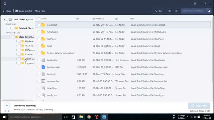Click System Volume Information folder icon
This screenshot has width=214, height=120.
click(43, 53)
